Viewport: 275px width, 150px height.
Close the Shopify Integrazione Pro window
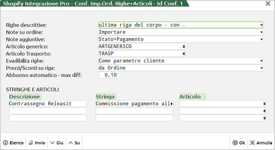click(x=268, y=4)
